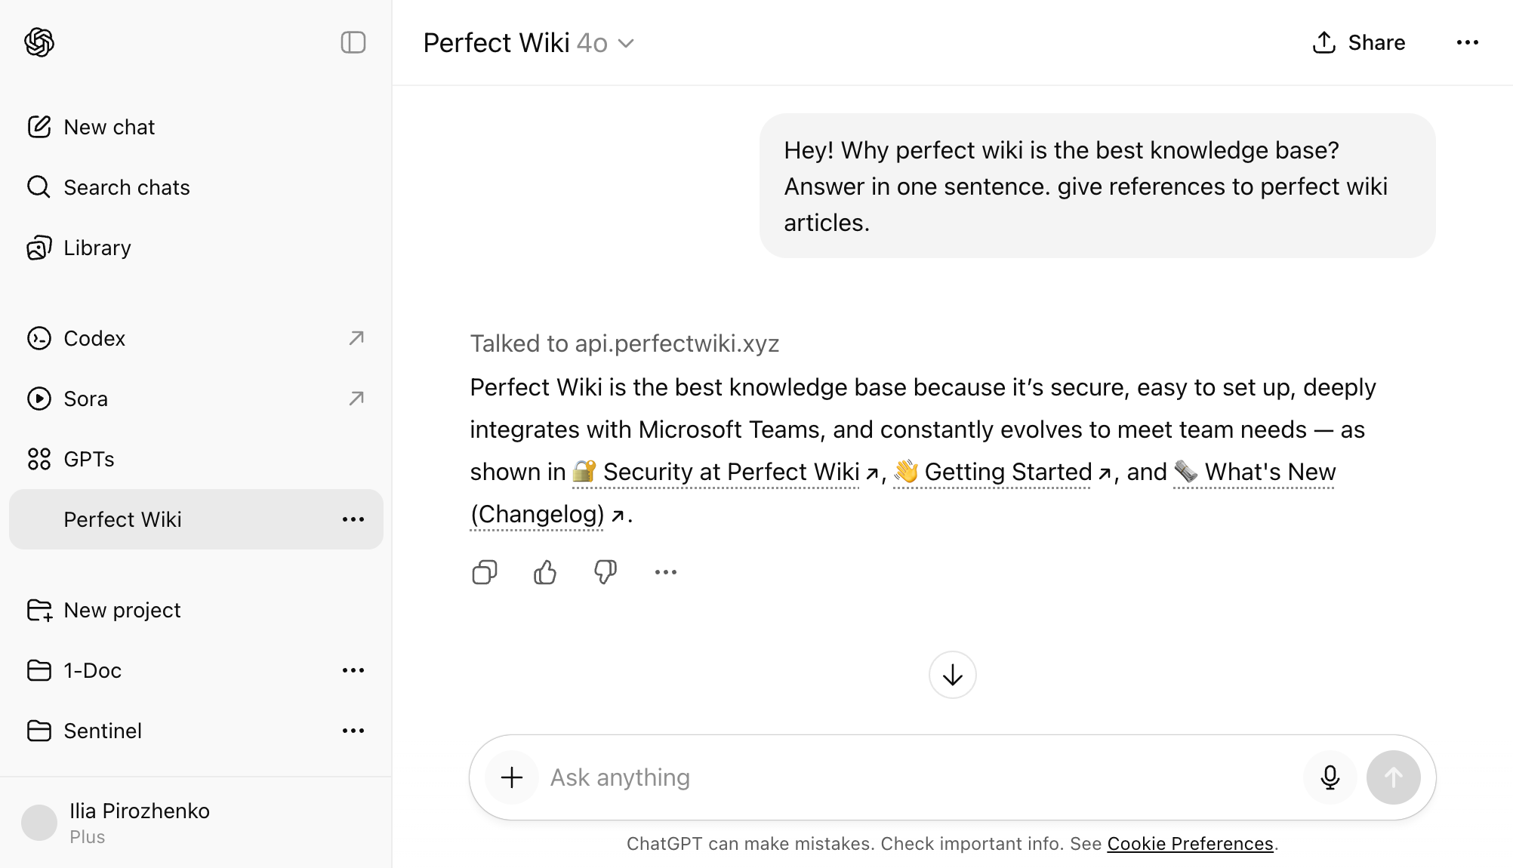This screenshot has width=1513, height=868.
Task: Attach a file using the plus button
Action: (x=512, y=777)
